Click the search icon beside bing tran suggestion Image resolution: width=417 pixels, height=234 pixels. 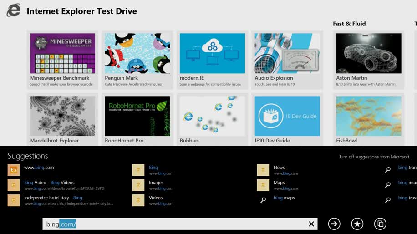coord(388,170)
